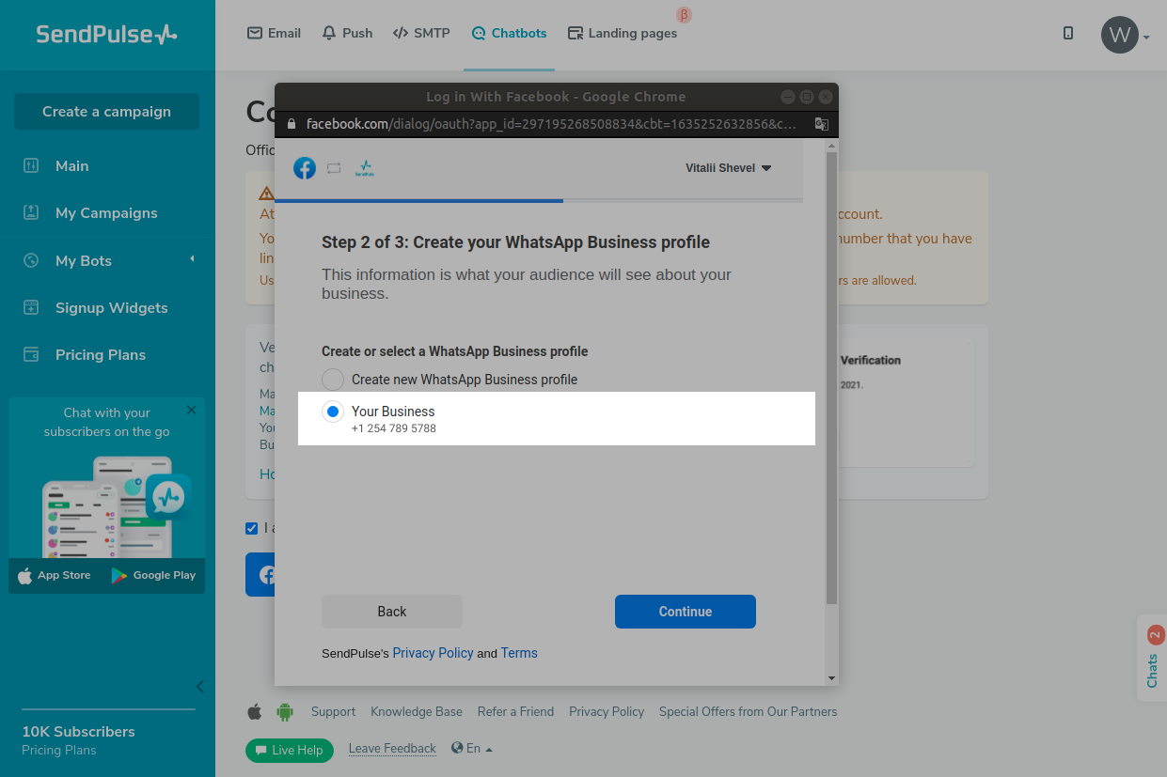Close the mobile app promo banner
The image size is (1167, 777).
(192, 410)
